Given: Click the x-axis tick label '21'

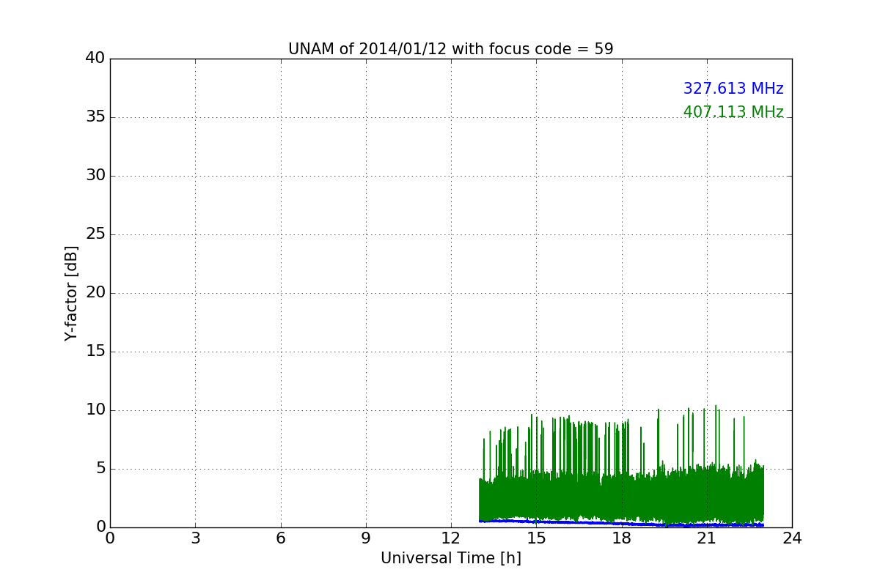Looking at the screenshot, I should tap(706, 538).
